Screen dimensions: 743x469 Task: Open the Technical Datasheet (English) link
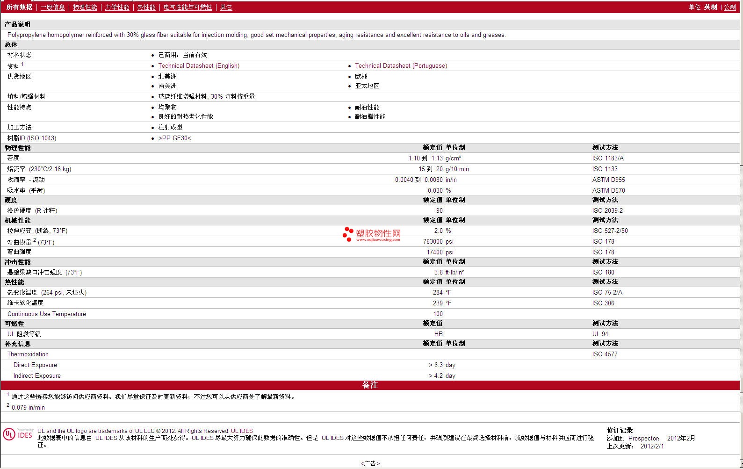point(199,66)
